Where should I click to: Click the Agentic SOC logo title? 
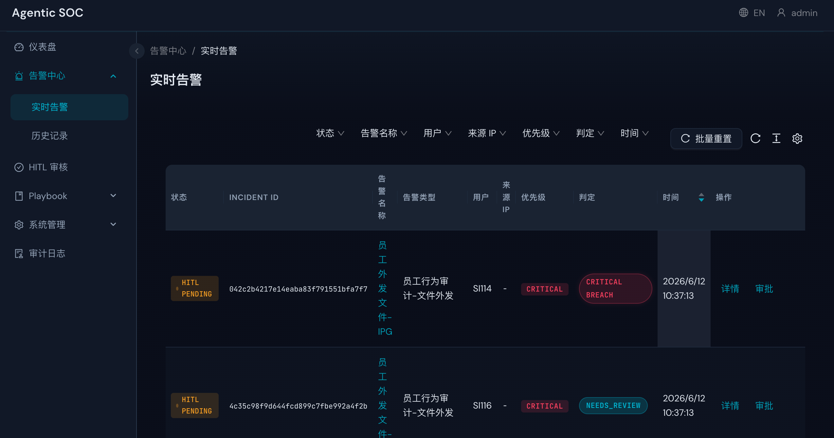(x=48, y=13)
